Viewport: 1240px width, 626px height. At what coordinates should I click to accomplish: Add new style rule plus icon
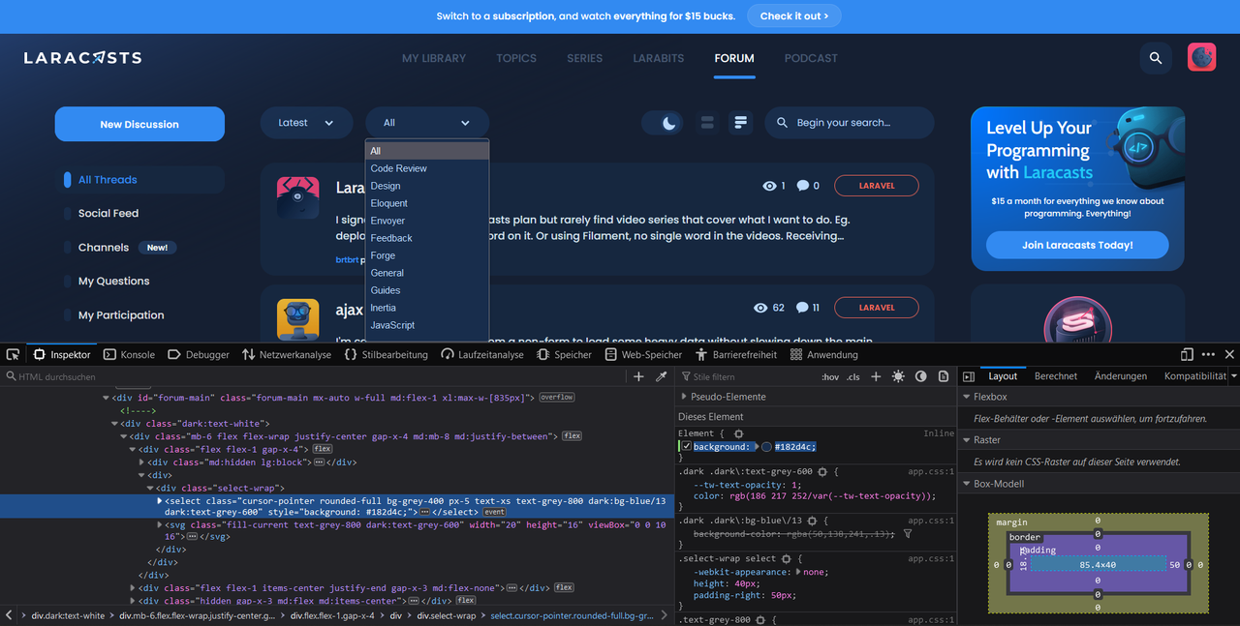pos(876,376)
